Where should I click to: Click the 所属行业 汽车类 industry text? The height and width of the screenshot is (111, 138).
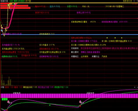pos(99,56)
